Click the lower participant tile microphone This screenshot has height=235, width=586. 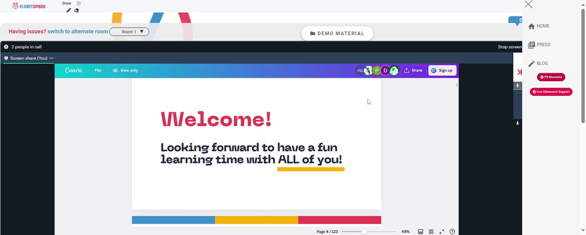click(x=517, y=123)
